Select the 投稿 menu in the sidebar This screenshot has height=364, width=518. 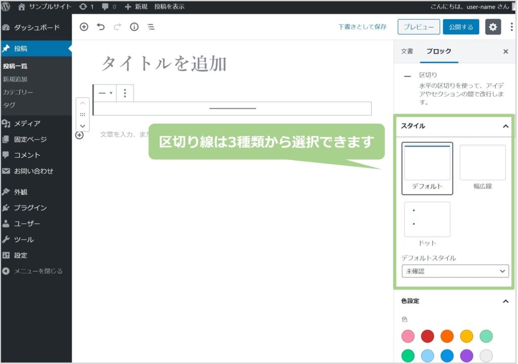point(36,49)
